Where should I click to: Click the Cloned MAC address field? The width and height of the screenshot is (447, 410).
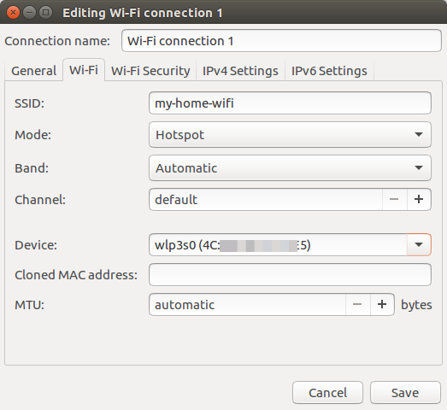(x=290, y=275)
